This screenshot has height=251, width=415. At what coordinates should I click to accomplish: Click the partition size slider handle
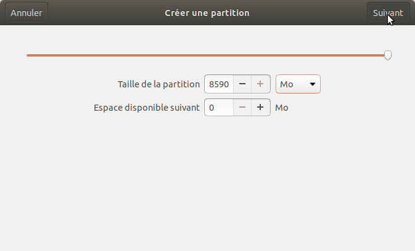coord(388,55)
